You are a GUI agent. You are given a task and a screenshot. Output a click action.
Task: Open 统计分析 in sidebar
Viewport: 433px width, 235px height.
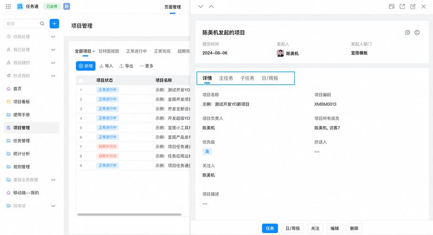pyautogui.click(x=22, y=154)
